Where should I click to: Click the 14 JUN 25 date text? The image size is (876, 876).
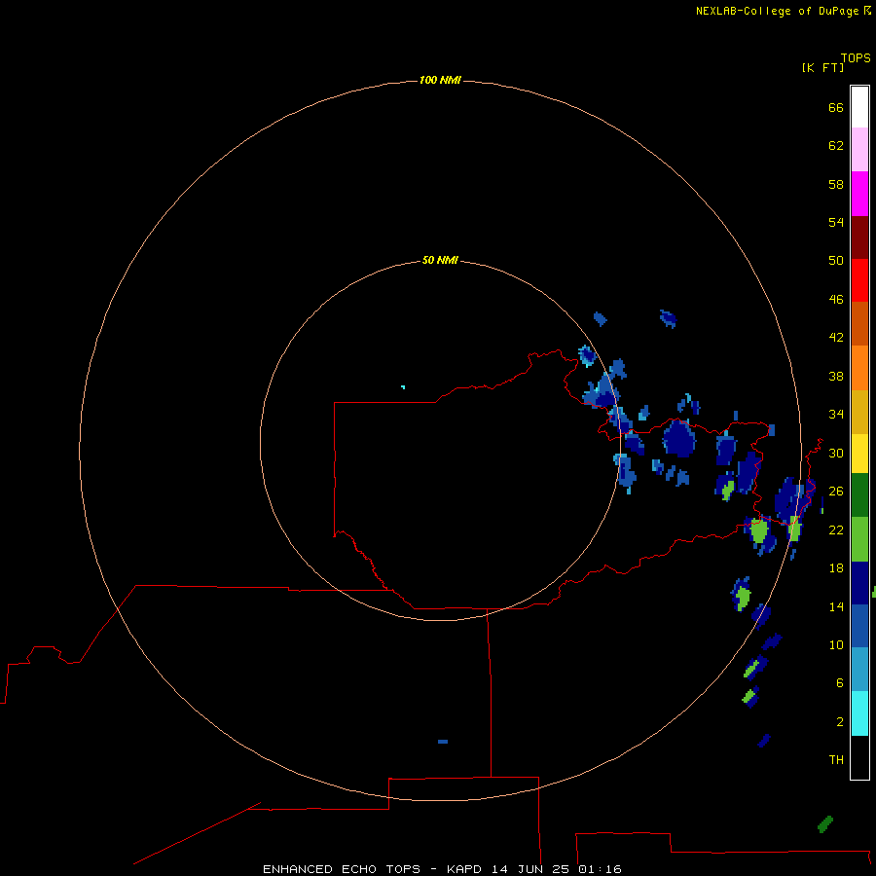(x=530, y=869)
